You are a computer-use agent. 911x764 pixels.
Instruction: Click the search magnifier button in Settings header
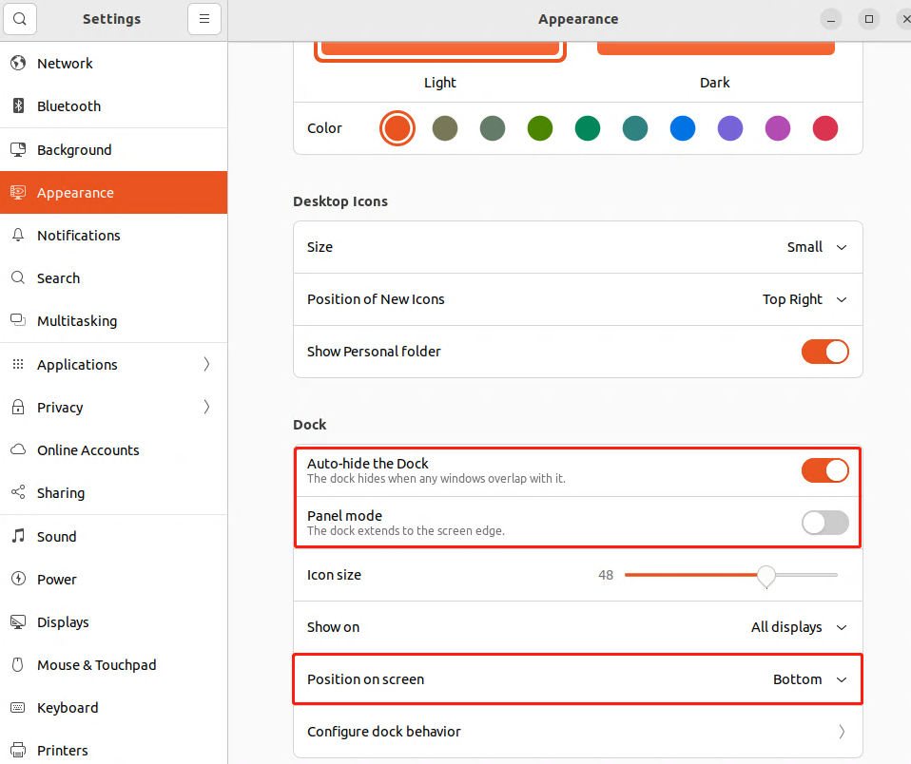pos(20,19)
